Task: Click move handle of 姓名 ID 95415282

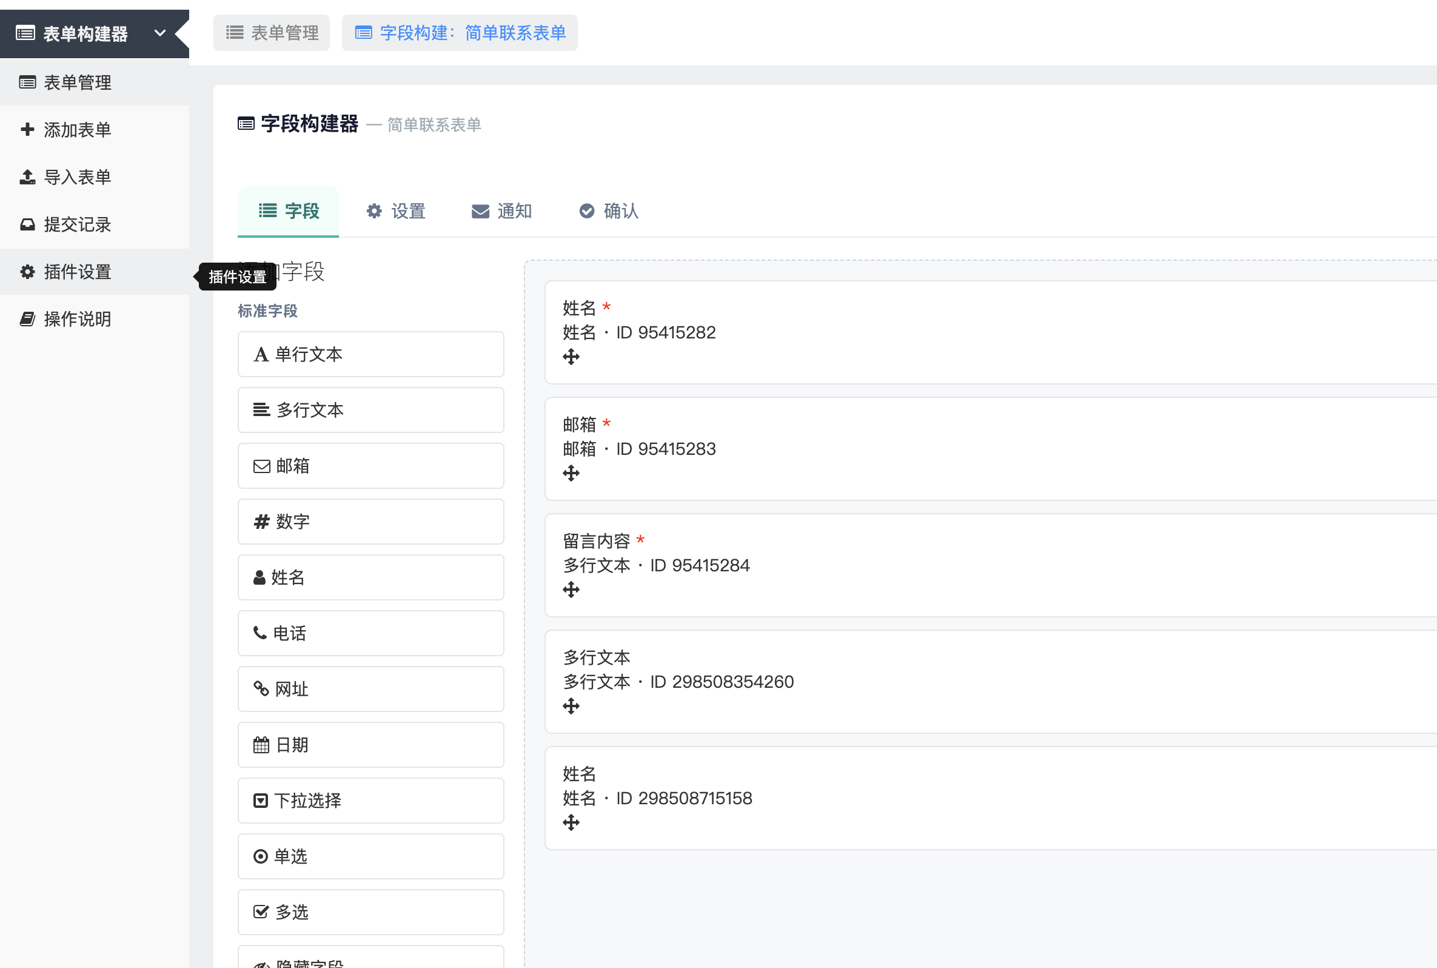Action: tap(571, 357)
